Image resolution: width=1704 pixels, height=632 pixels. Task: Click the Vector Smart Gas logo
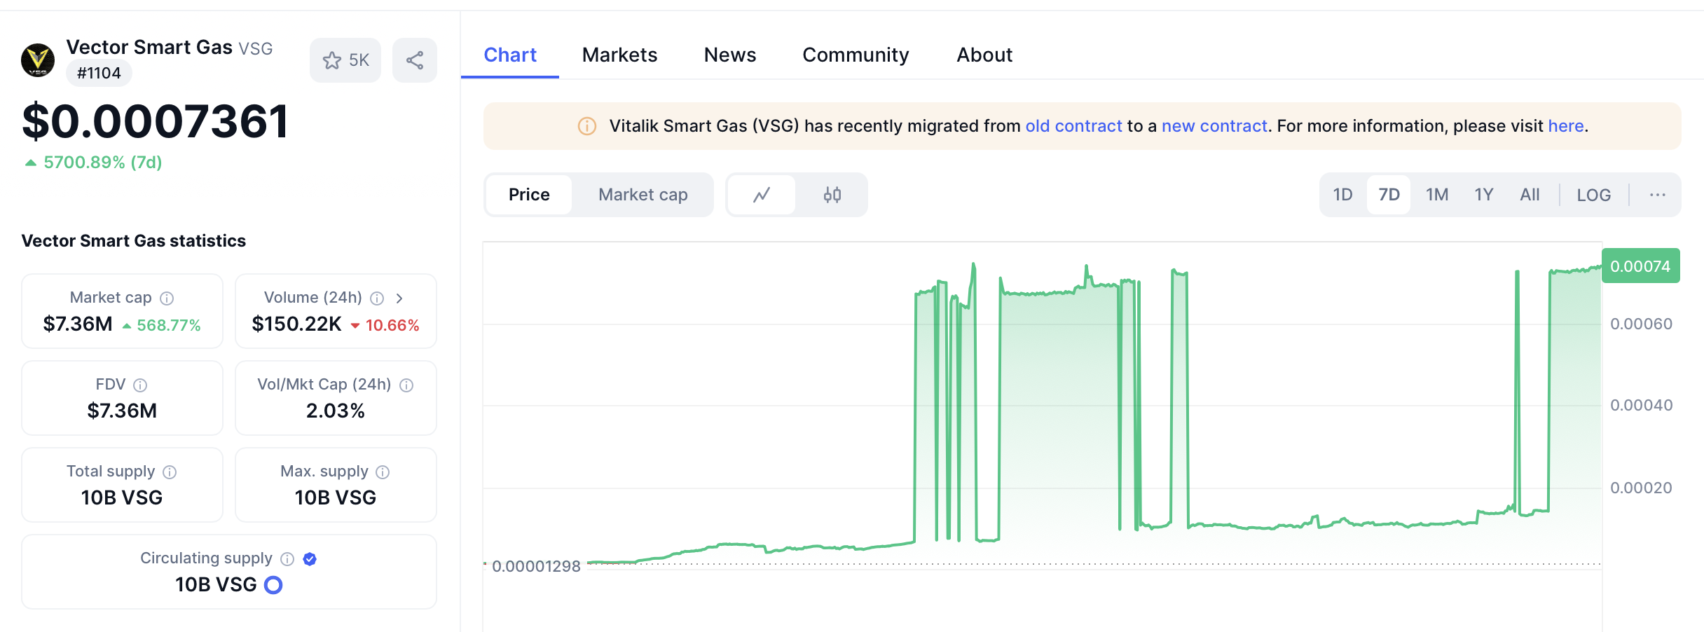coord(38,60)
